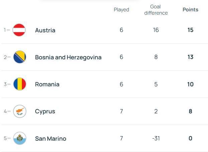Click the Romania flag icon

[19, 84]
